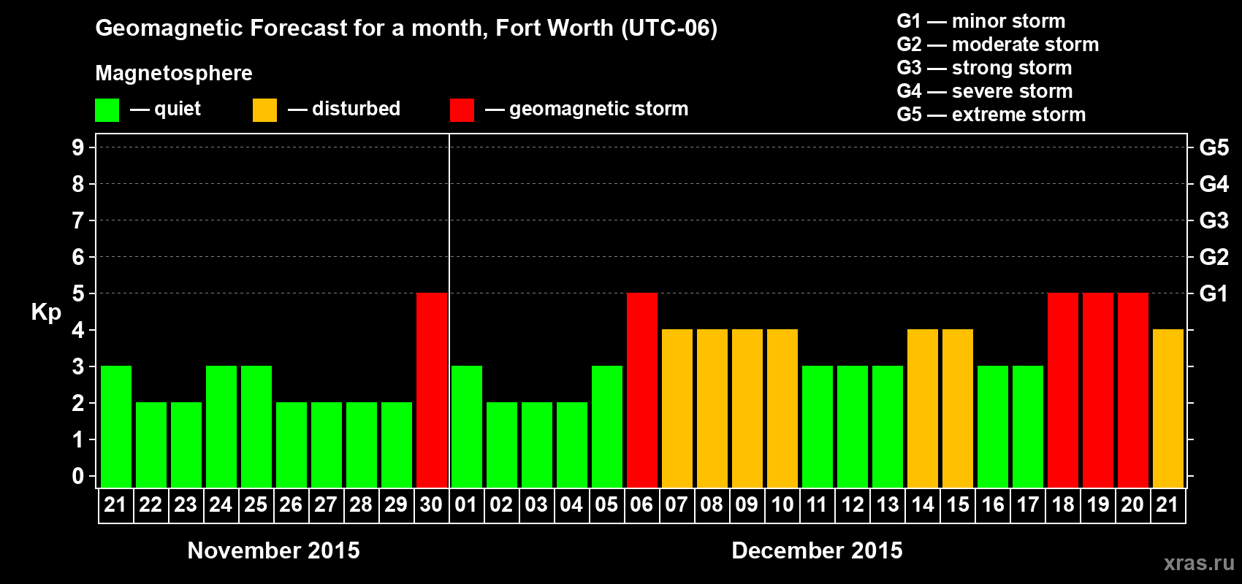Click the green bar for December 03
The image size is (1242, 584).
(x=537, y=445)
